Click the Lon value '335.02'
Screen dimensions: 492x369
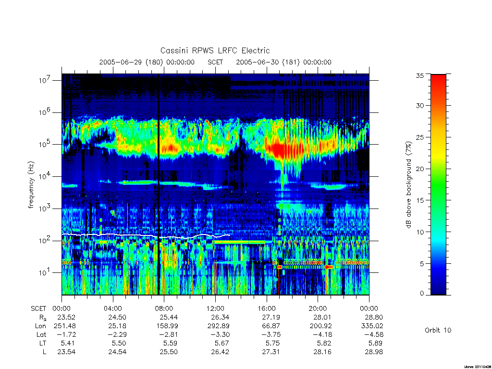coord(372,326)
